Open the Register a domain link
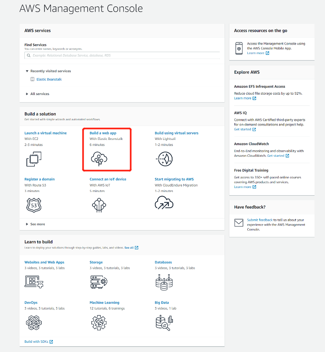Viewport: 325px width, 352px height. point(40,179)
